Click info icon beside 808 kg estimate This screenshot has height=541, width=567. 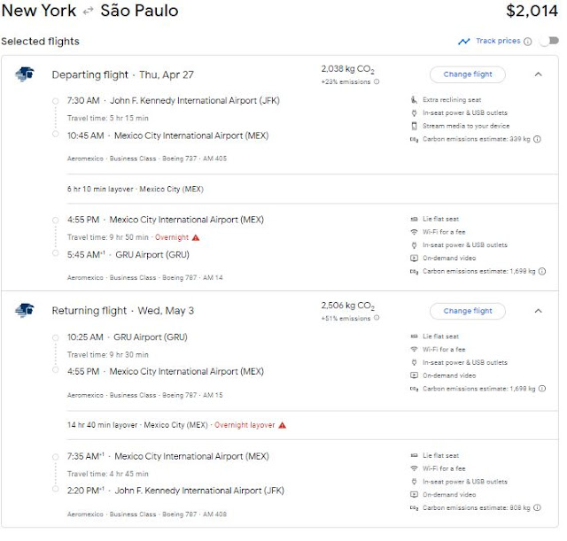click(538, 507)
